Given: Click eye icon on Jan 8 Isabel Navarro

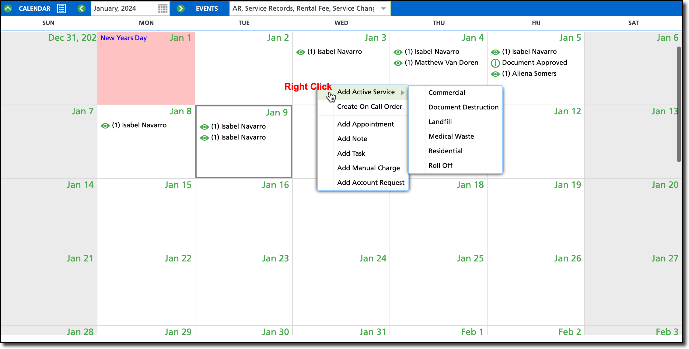Looking at the screenshot, I should click(x=105, y=126).
